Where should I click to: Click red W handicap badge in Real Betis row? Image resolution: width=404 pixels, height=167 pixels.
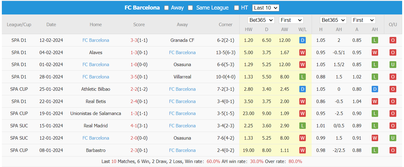pyautogui.click(x=374, y=101)
